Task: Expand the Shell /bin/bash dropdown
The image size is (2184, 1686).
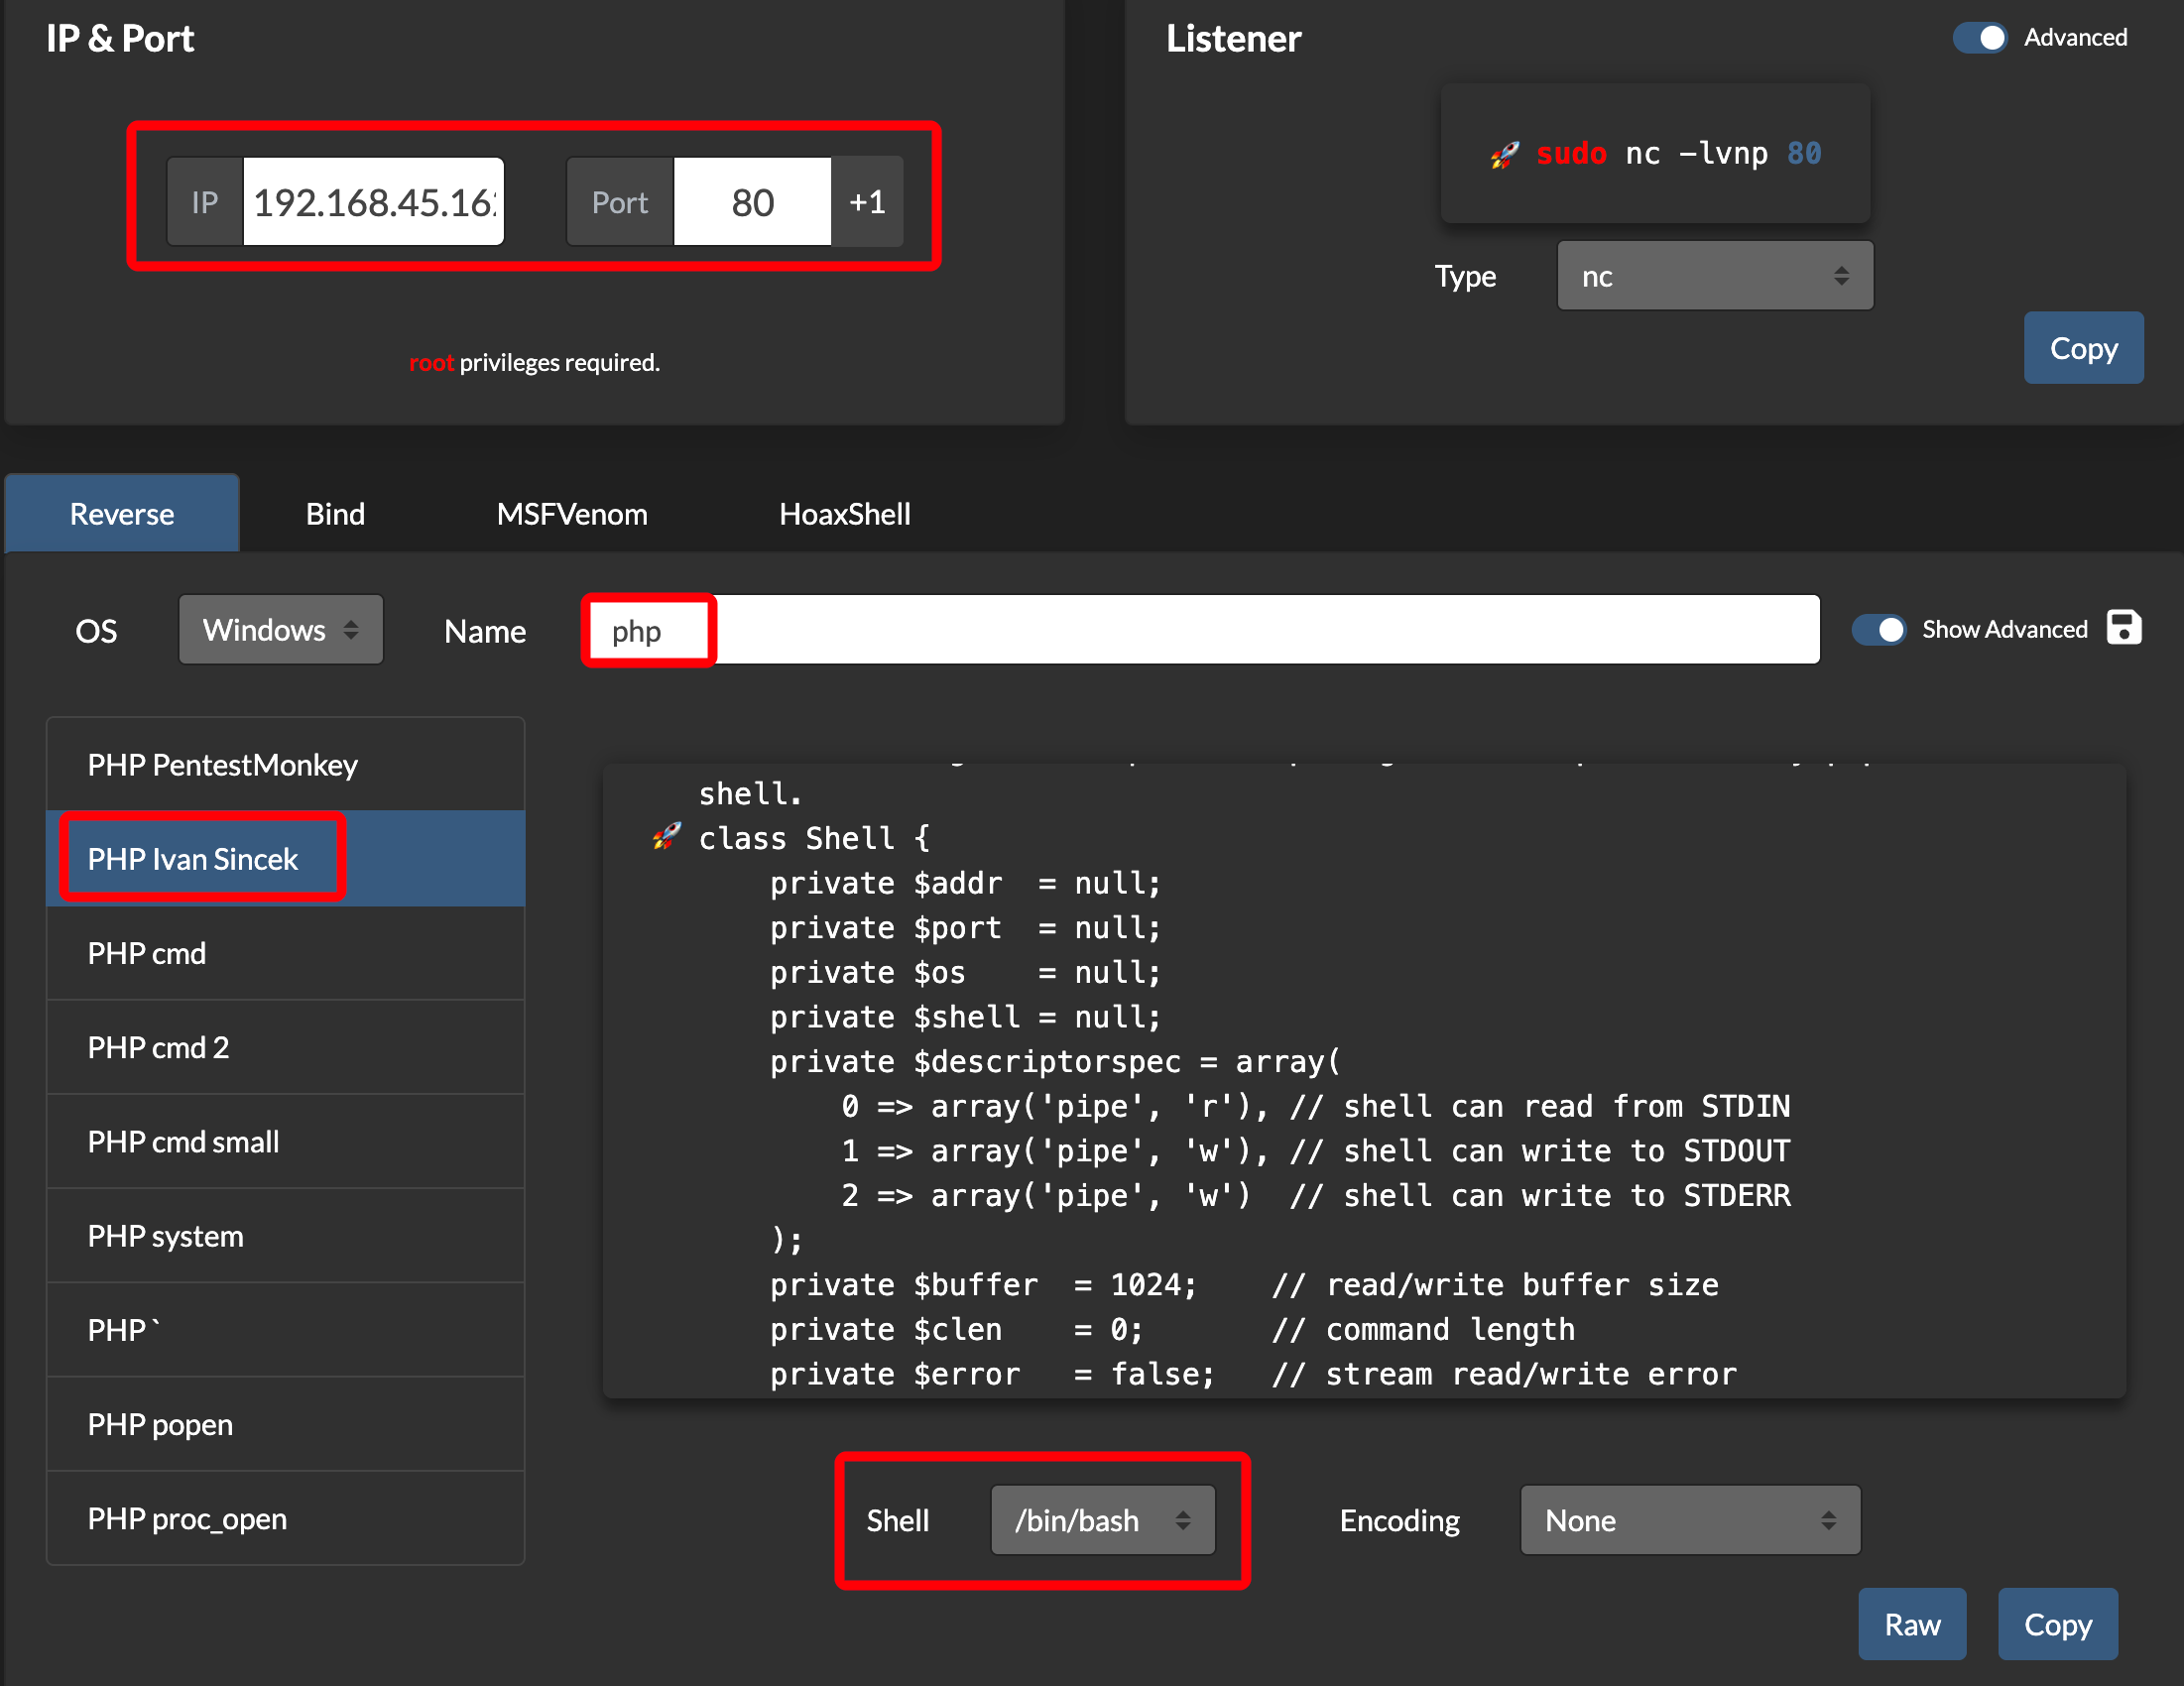Action: point(1102,1520)
